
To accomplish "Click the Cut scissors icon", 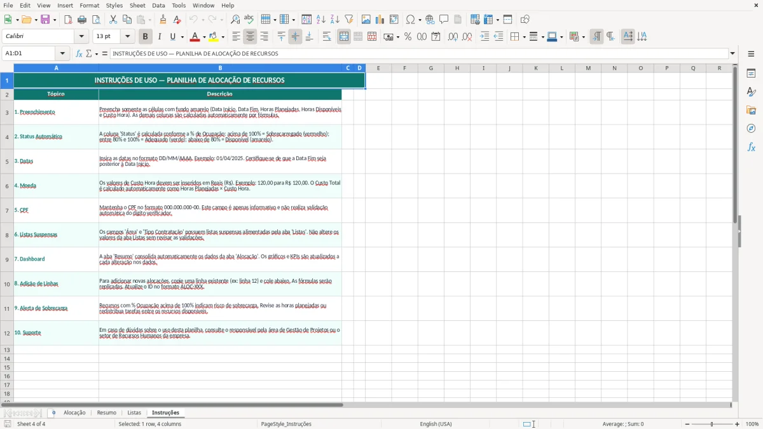I will pyautogui.click(x=113, y=20).
